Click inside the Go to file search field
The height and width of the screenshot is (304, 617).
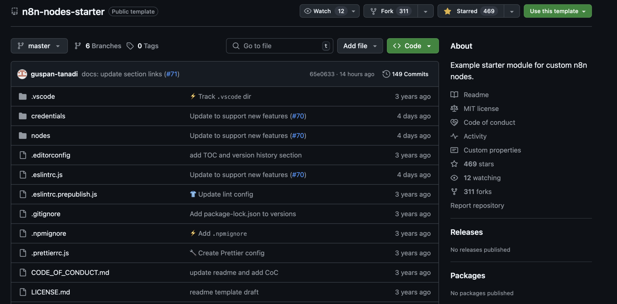(271, 46)
